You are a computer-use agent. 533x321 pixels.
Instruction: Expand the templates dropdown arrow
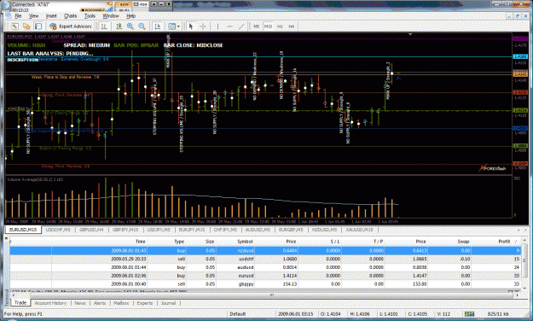coord(178,26)
